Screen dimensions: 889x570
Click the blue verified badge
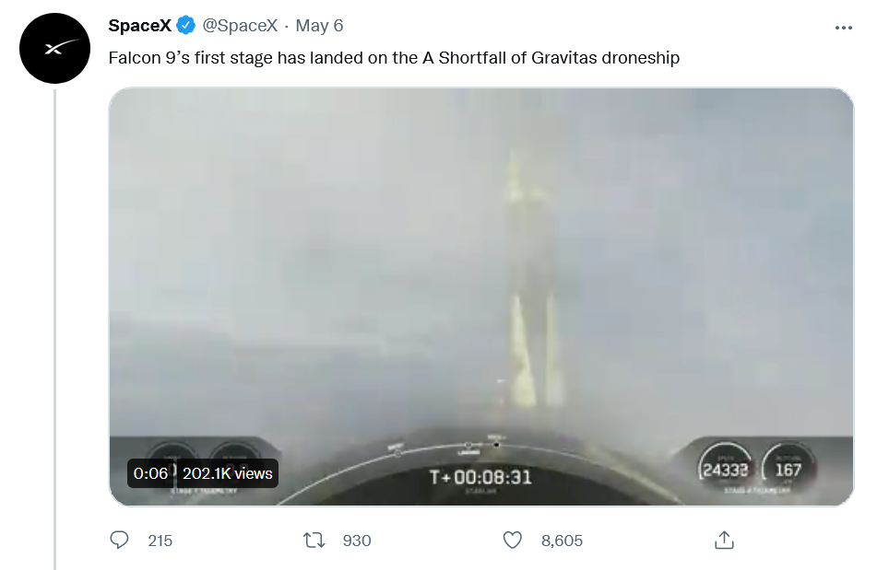(185, 27)
